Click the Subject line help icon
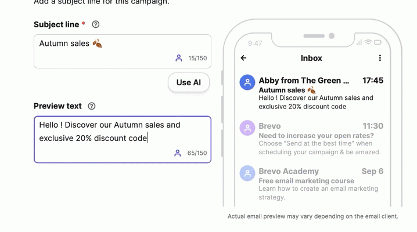 (96, 24)
